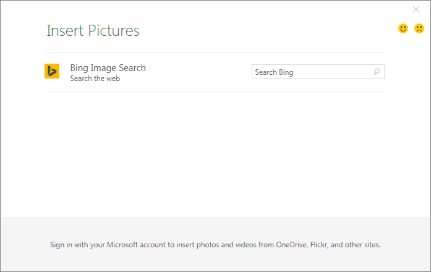Select the Bing Image Search label
Image resolution: width=431 pixels, height=272 pixels.
108,68
